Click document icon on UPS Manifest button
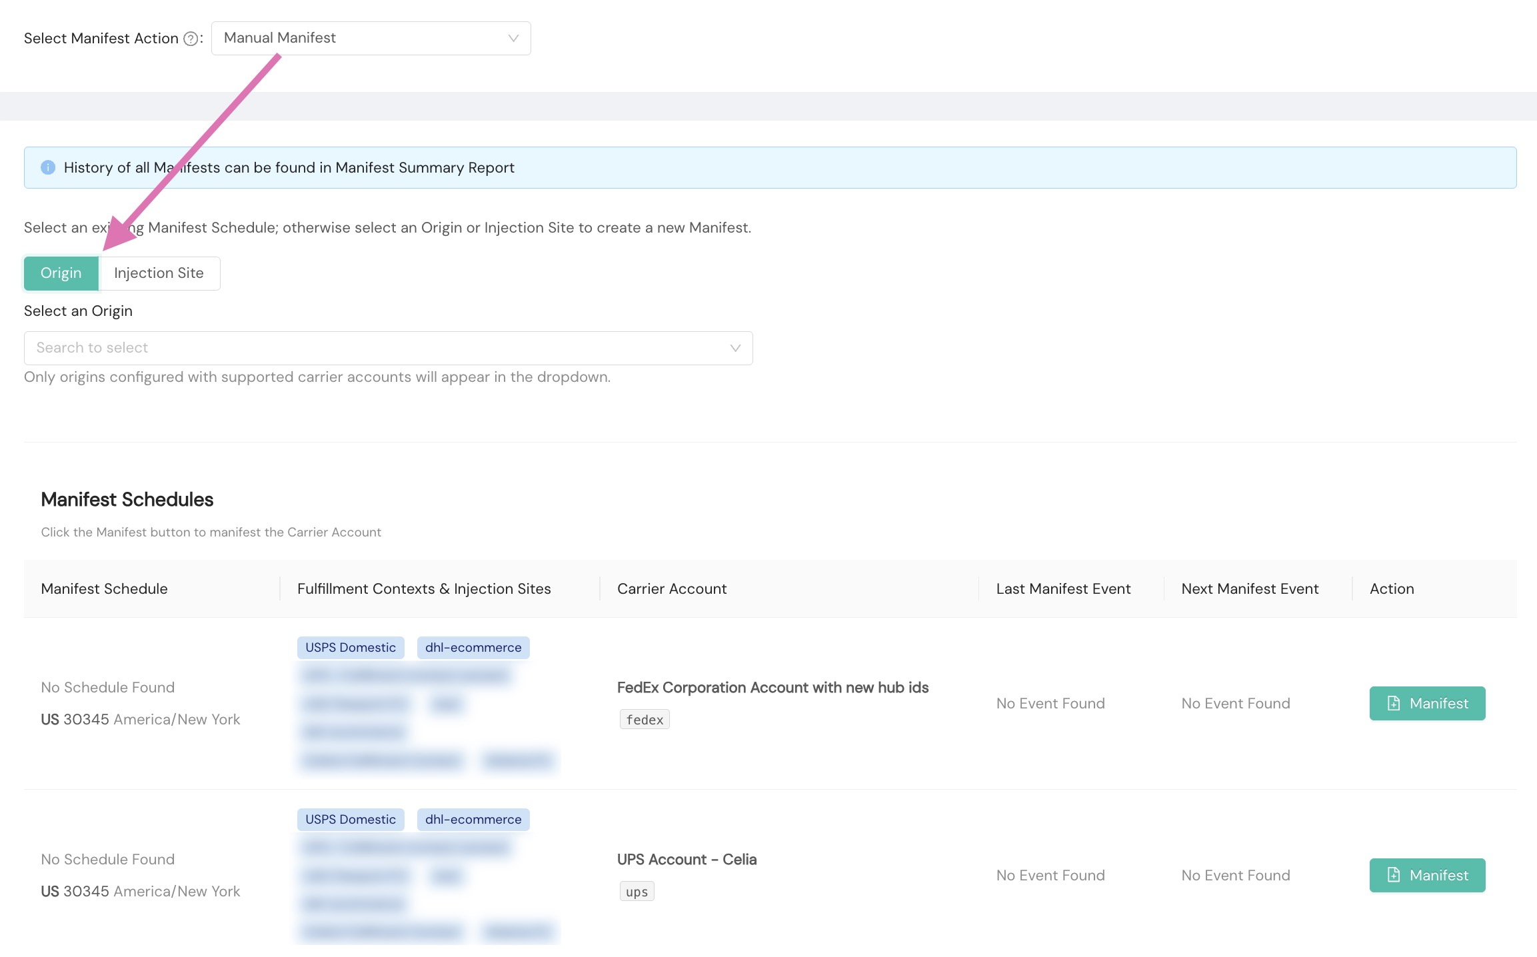 click(x=1394, y=875)
